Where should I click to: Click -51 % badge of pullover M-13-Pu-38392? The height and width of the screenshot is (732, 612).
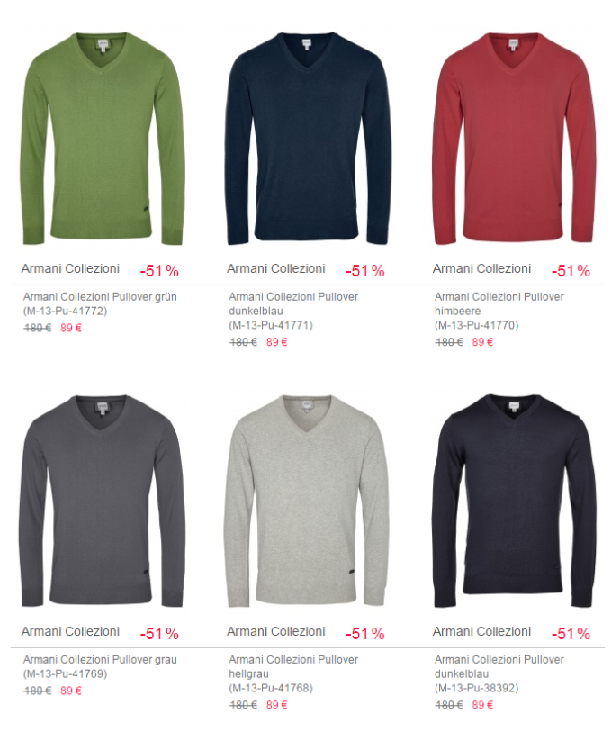(571, 634)
